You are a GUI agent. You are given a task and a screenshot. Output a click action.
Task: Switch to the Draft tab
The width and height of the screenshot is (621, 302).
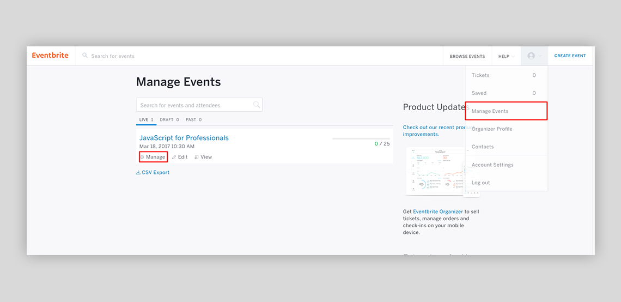tap(169, 120)
